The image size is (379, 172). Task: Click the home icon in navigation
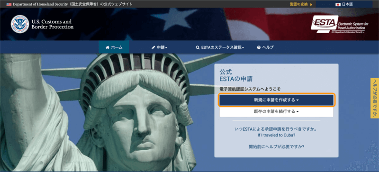[x=108, y=47]
